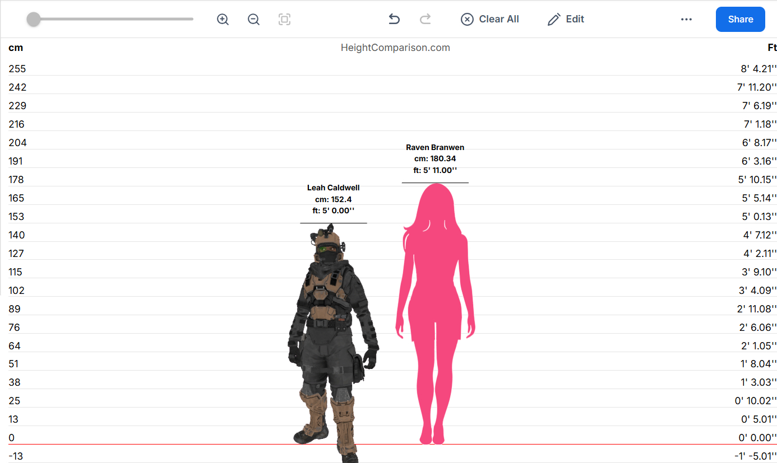Screen dimensions: 777x463
Task: Redo the reverted change
Action: [425, 20]
